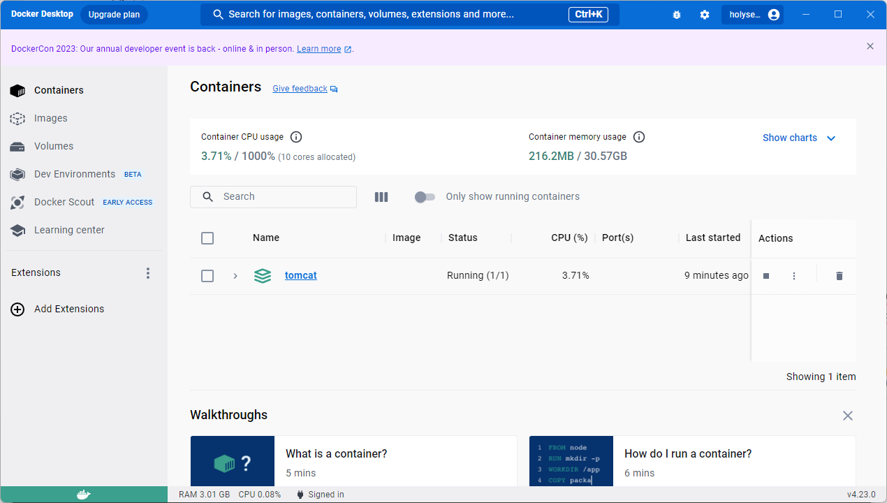Click the Add Extensions label
Screen dimensions: 887x503
tap(69, 309)
